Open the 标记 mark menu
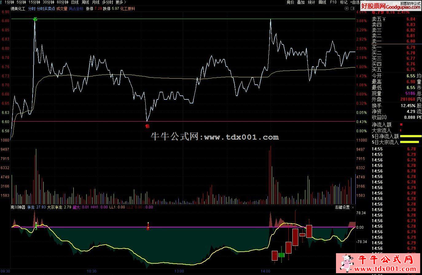 click(344, 2)
